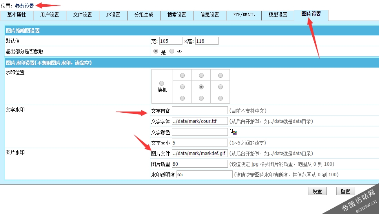
Task: Go to the 文件设置 tab
Action: click(x=83, y=15)
